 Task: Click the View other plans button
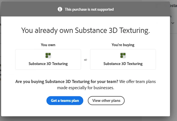pyautogui.click(x=106, y=100)
